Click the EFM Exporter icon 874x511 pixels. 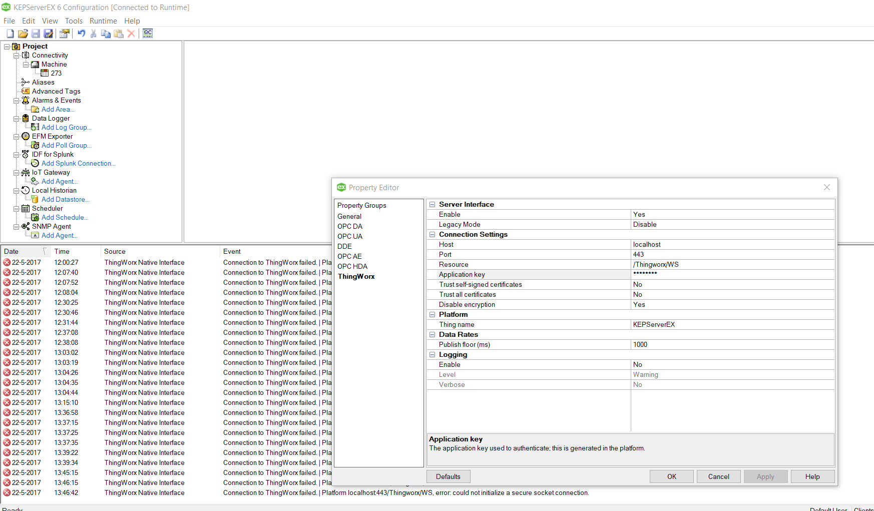[x=26, y=136]
